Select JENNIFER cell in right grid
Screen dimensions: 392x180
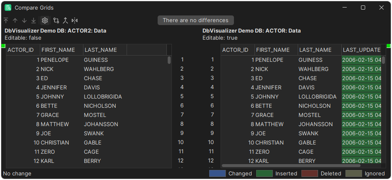[x=276, y=88]
